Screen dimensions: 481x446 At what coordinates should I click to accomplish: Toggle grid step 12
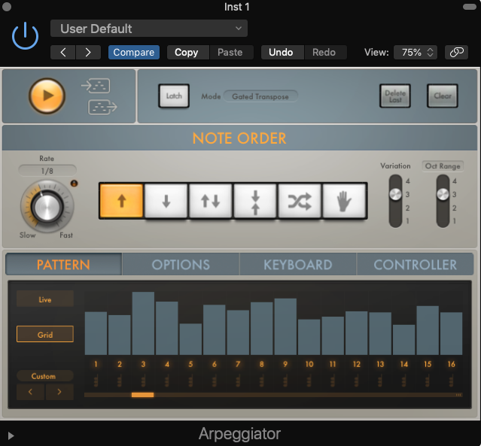[x=357, y=364]
